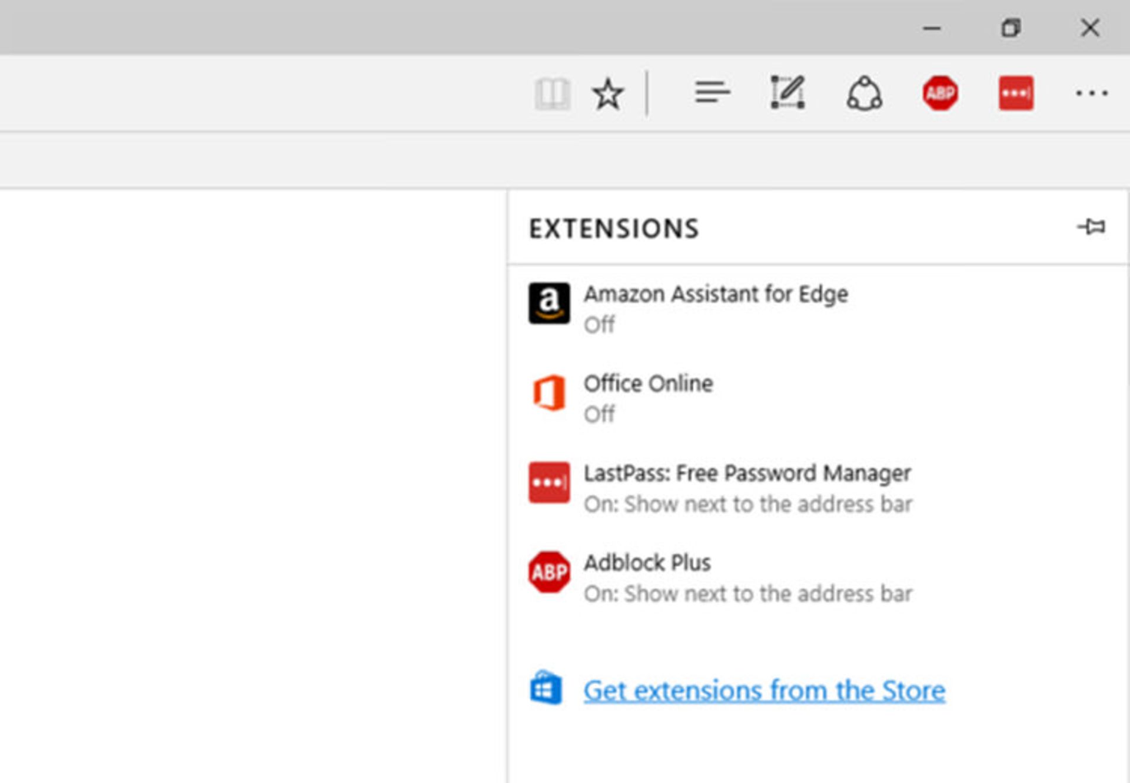Click Get extensions from the Store link
Image resolution: width=1130 pixels, height=783 pixels.
coord(764,690)
